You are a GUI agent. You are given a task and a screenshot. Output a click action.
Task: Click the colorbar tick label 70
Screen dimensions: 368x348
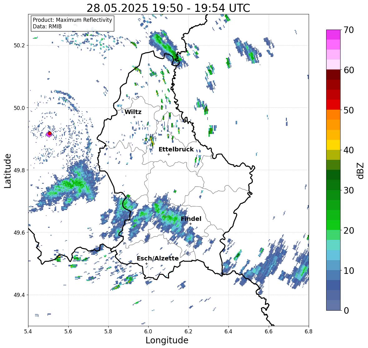pyautogui.click(x=349, y=30)
